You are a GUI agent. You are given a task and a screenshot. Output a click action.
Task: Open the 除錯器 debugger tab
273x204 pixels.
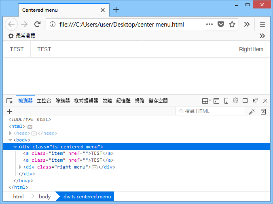(x=63, y=101)
